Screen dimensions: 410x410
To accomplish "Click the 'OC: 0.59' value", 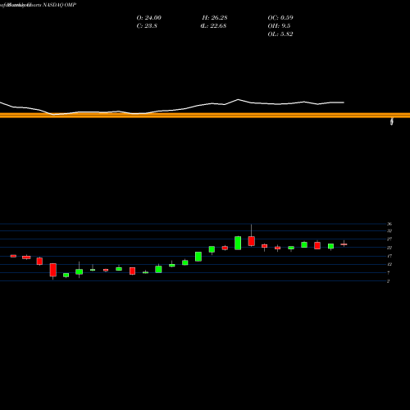I will (280, 18).
